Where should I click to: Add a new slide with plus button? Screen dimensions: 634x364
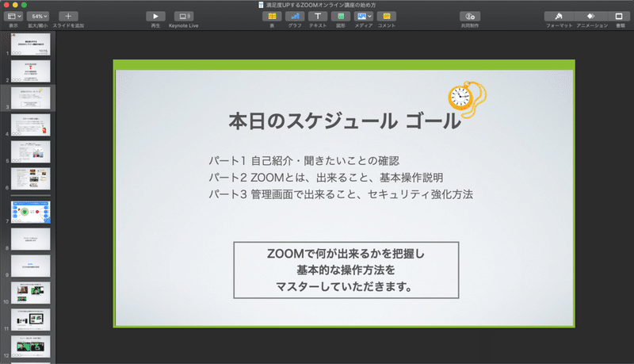[68, 16]
